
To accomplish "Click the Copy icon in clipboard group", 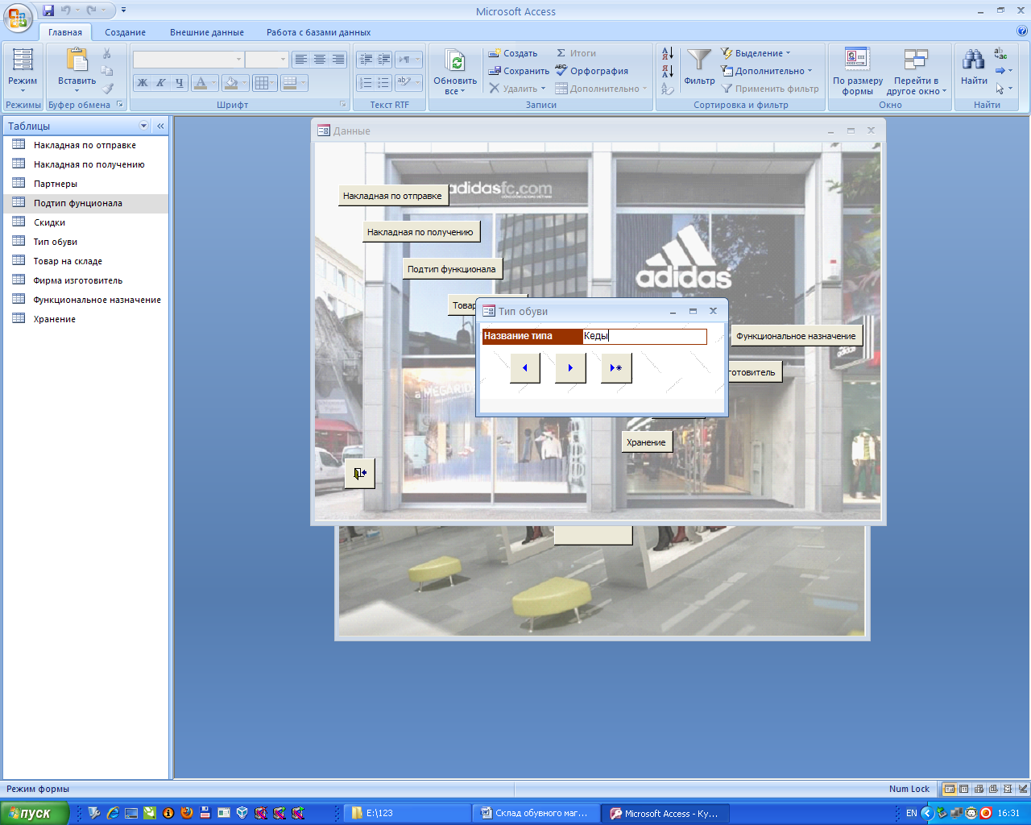I will (x=107, y=71).
